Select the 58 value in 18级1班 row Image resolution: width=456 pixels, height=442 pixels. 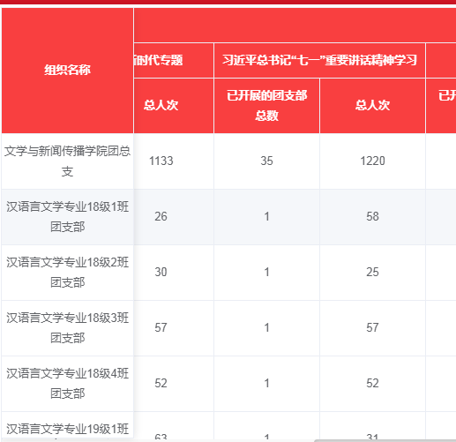point(372,217)
